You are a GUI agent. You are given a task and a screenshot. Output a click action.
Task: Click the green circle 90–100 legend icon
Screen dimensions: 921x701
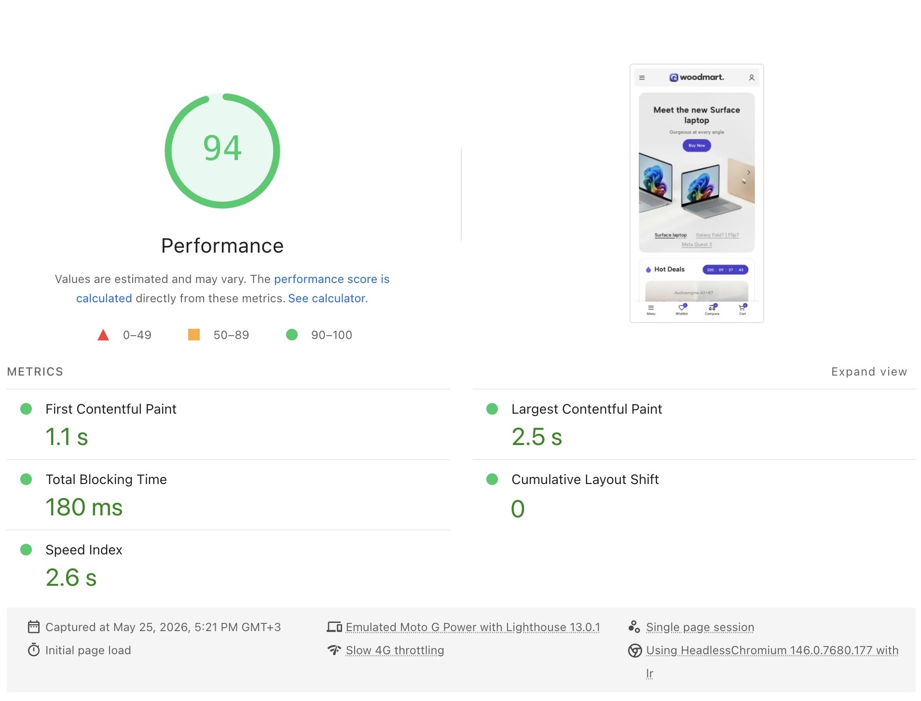coord(292,335)
